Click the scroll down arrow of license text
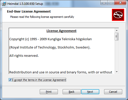Viewport: 128px width, 100px height. tap(117, 72)
